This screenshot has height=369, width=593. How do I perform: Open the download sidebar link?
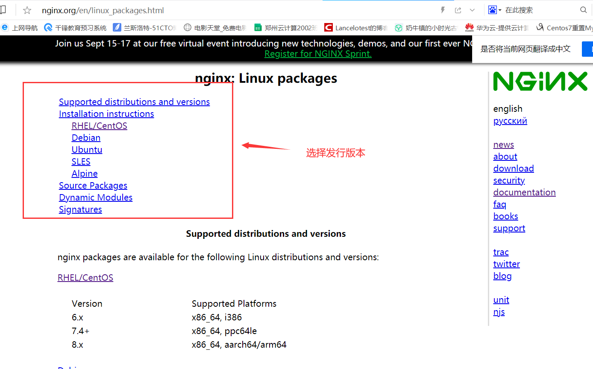click(514, 169)
